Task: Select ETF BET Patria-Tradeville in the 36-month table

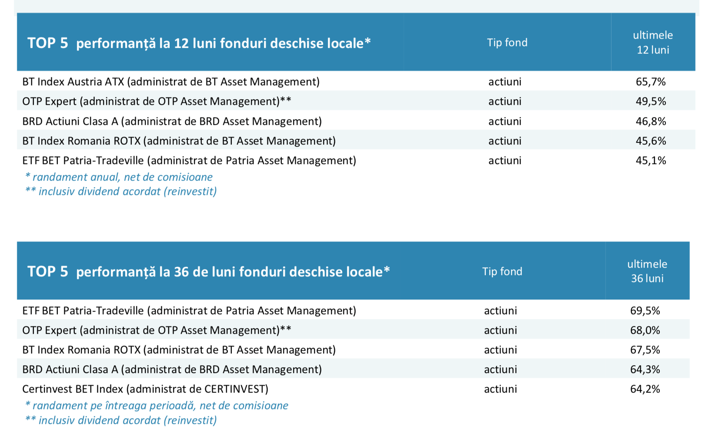Action: [x=189, y=311]
